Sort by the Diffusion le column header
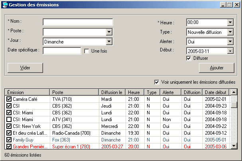 point(112,92)
